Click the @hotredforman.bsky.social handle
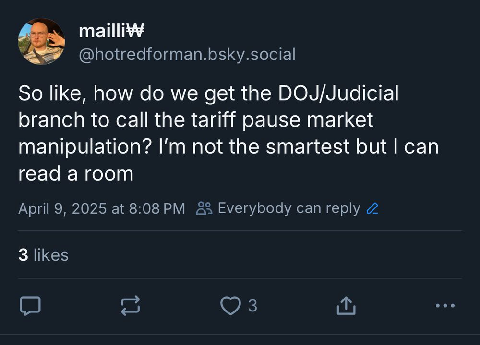Image resolution: width=480 pixels, height=345 pixels. coord(187,54)
